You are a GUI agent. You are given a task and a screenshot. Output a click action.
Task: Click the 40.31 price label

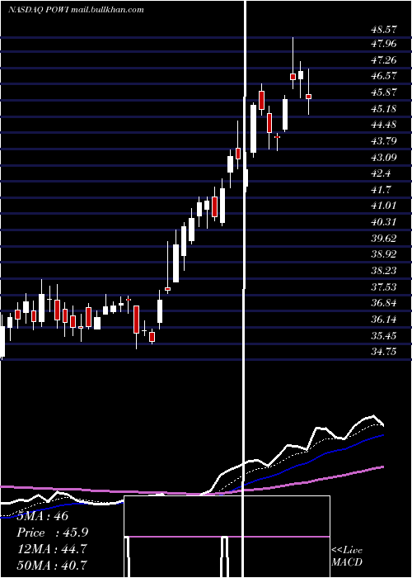[384, 222]
